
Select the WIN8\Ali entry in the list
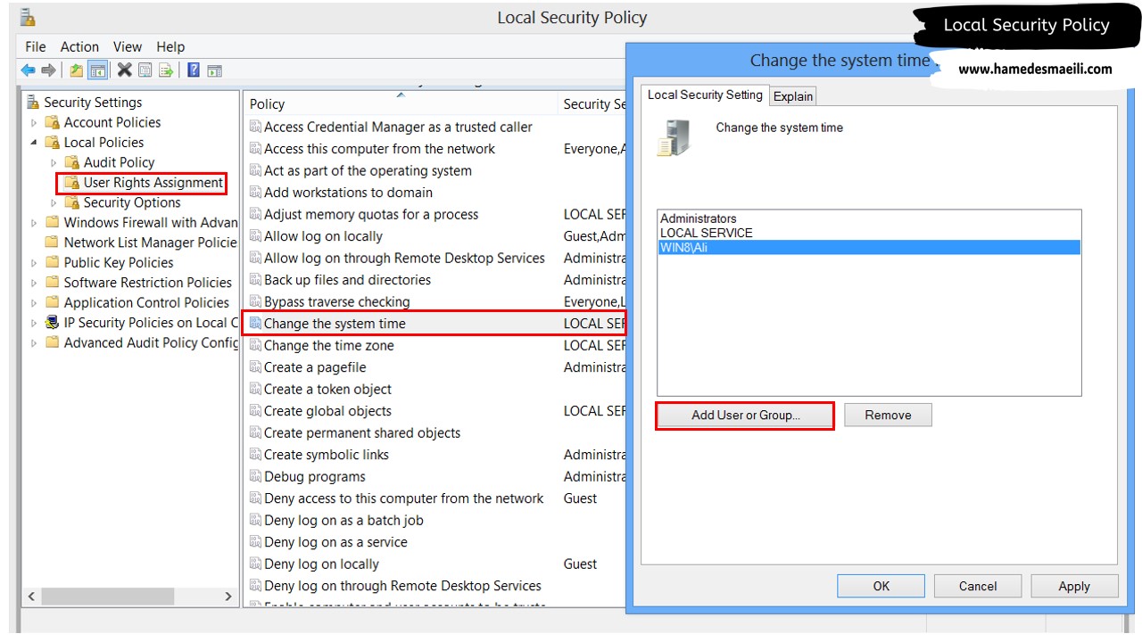869,247
